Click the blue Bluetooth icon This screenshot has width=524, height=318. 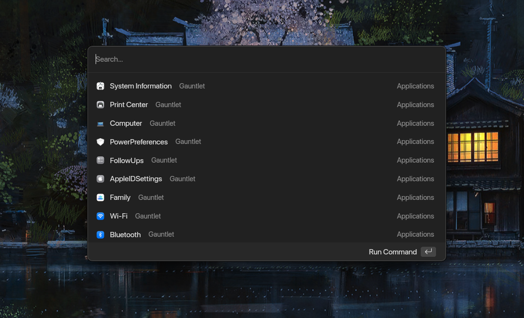pos(100,234)
